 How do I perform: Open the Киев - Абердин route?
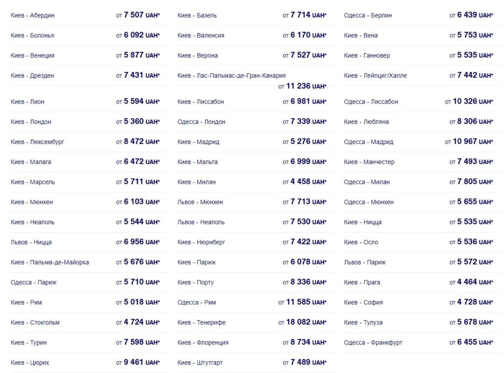(33, 15)
